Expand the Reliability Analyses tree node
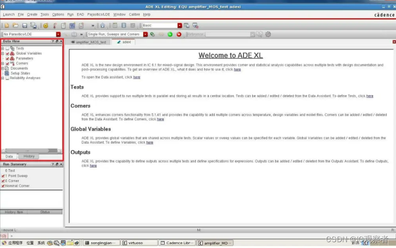 click(2, 78)
